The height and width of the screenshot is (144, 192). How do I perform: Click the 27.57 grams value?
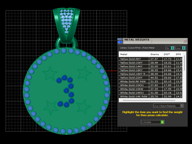point(154,59)
